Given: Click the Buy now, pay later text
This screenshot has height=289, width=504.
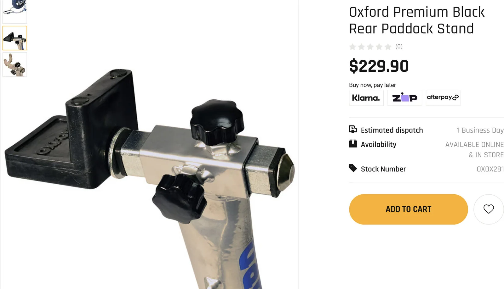Looking at the screenshot, I should (372, 85).
